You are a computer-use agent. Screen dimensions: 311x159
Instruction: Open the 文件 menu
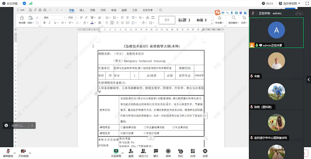coord(21,10)
